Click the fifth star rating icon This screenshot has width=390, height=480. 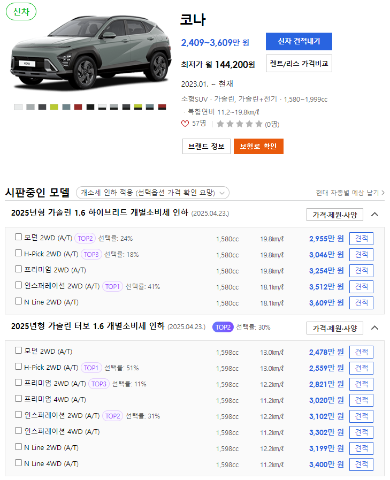(x=259, y=124)
